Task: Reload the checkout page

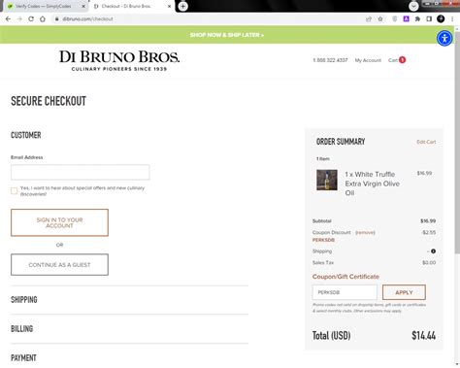Action: (31, 19)
